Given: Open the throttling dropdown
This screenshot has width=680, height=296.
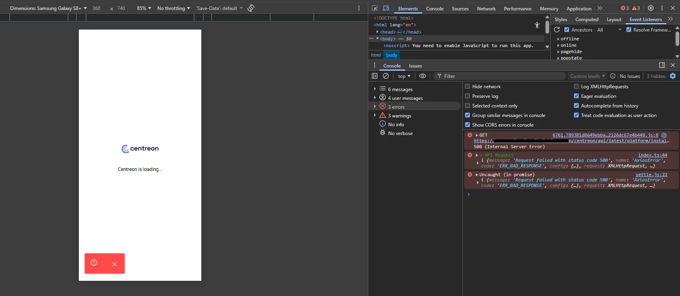Looking at the screenshot, I should click(x=173, y=8).
